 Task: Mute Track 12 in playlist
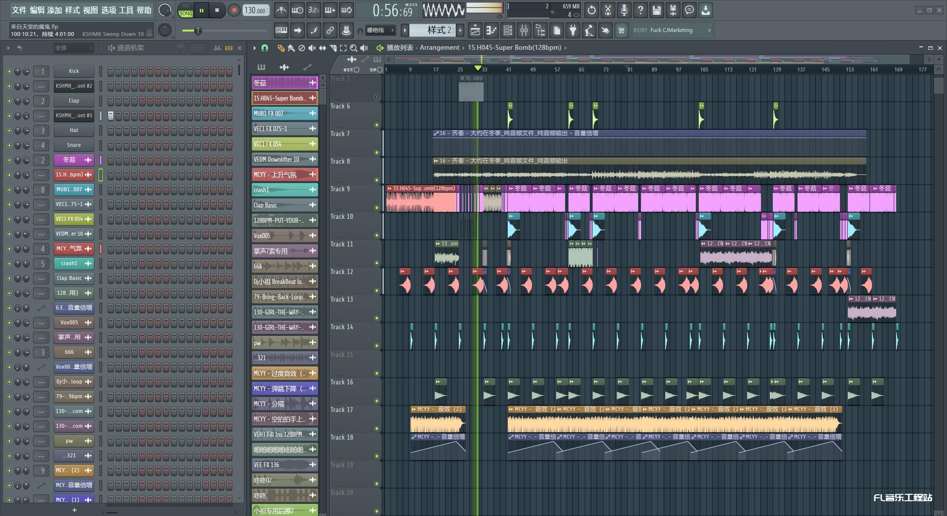pyautogui.click(x=377, y=290)
